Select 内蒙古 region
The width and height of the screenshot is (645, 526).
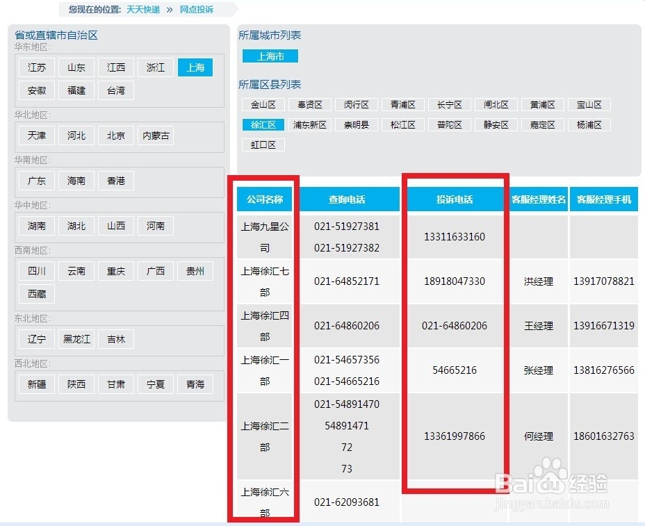156,135
